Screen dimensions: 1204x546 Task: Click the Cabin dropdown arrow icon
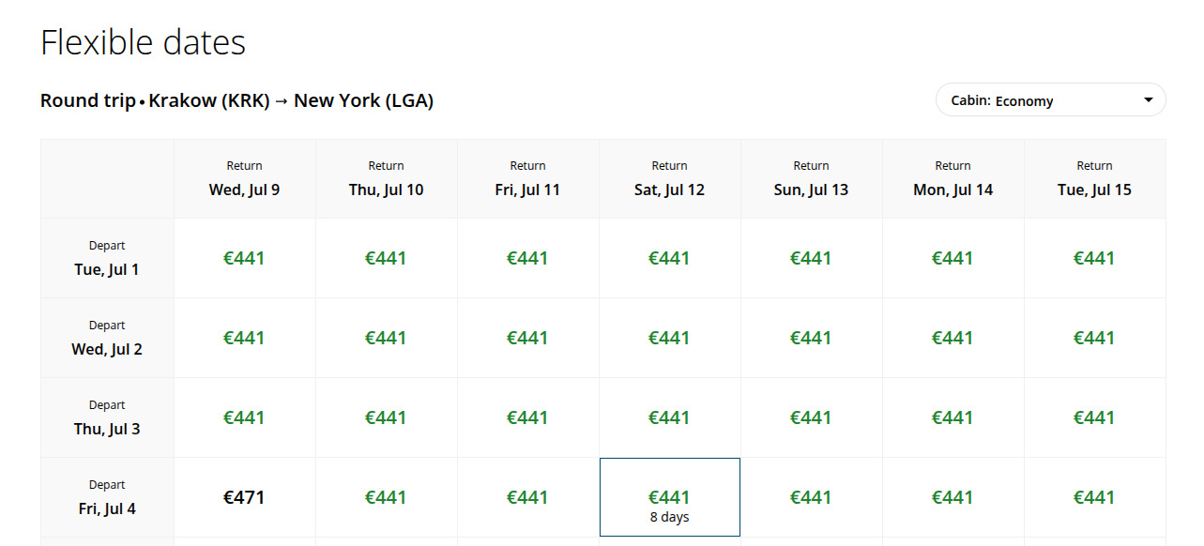coord(1148,100)
